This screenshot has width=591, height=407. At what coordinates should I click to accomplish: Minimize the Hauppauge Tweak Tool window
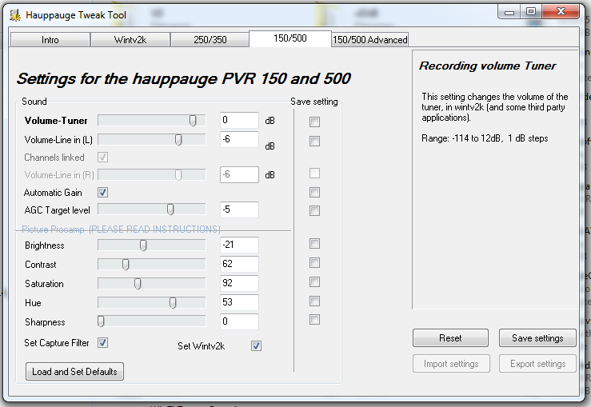click(509, 13)
